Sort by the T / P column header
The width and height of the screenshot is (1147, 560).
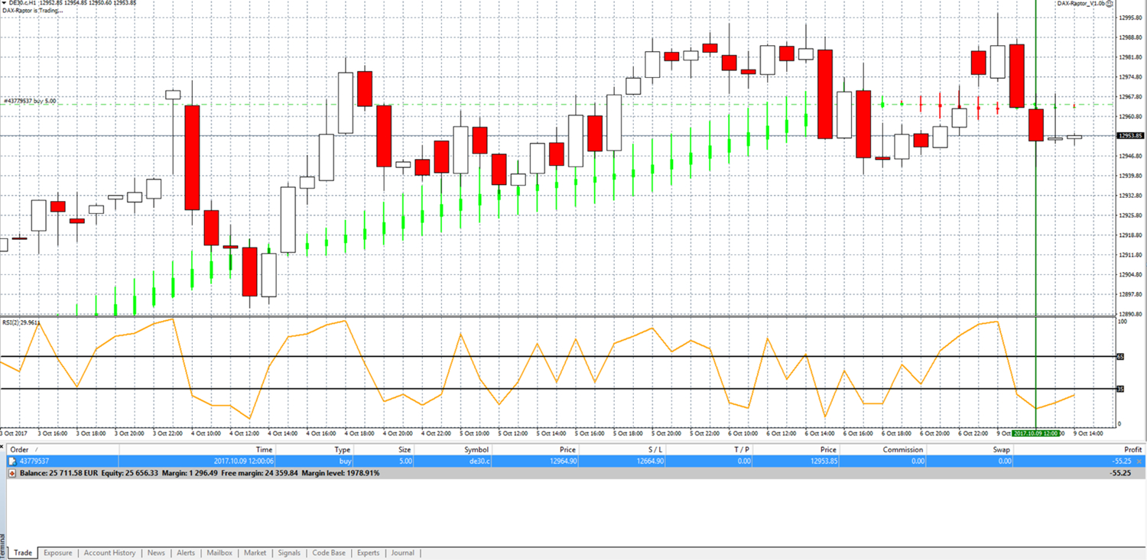point(710,450)
